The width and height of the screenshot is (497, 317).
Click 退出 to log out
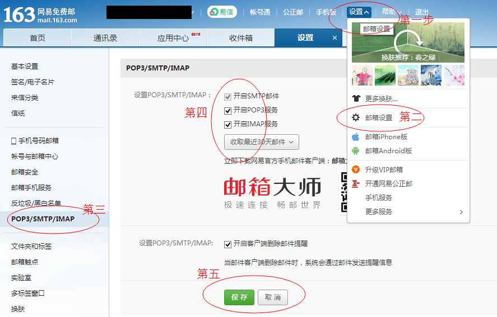coord(421,12)
